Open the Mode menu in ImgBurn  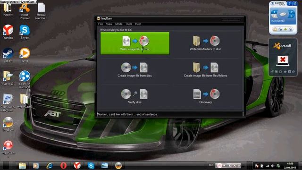point(118,24)
